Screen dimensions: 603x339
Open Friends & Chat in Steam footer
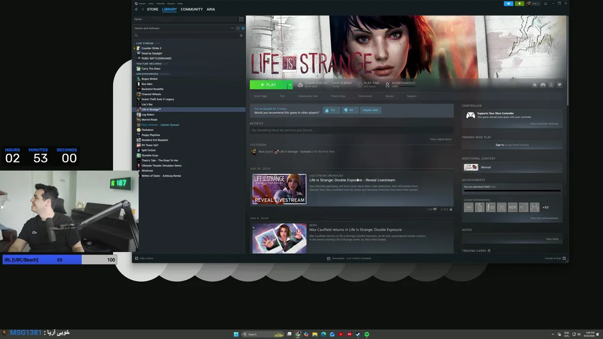pos(555,258)
